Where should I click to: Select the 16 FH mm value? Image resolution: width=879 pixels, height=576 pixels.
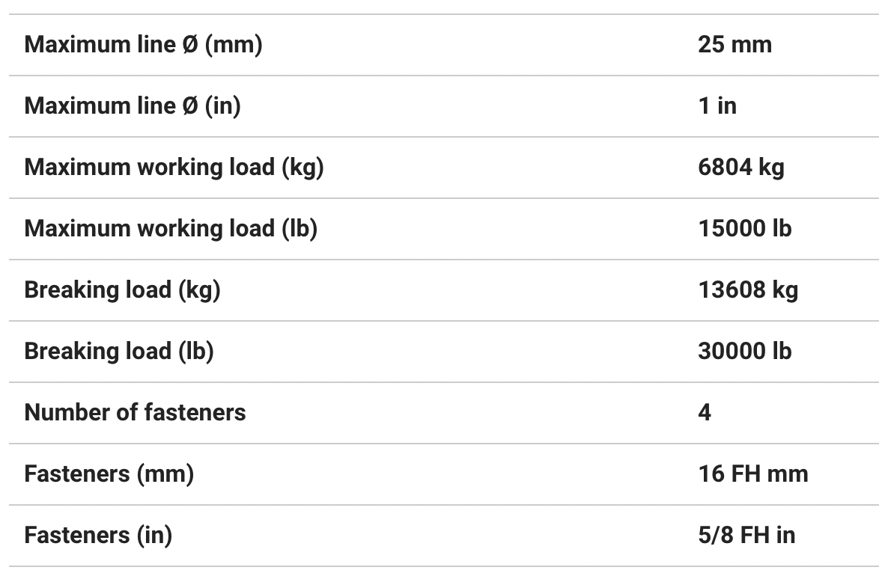[752, 474]
